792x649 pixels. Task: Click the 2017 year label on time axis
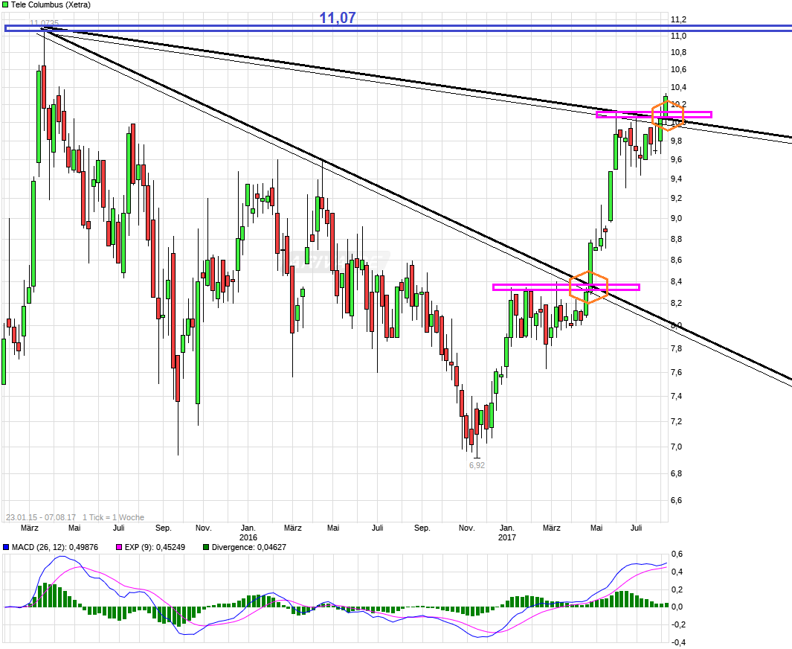pos(506,537)
